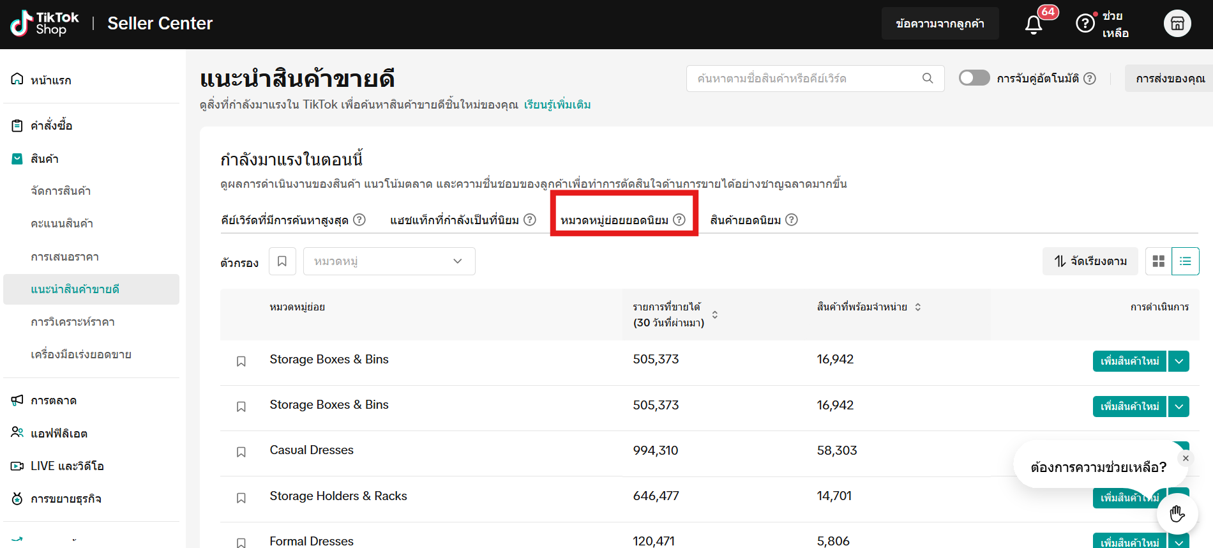Click the เรียนรู้เพิ่มเติม link
Viewport: 1213px width, 548px height.
557,105
